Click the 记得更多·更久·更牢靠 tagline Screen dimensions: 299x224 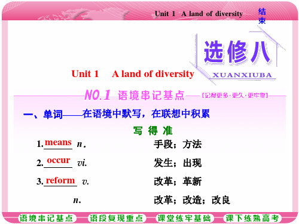pos(235,96)
